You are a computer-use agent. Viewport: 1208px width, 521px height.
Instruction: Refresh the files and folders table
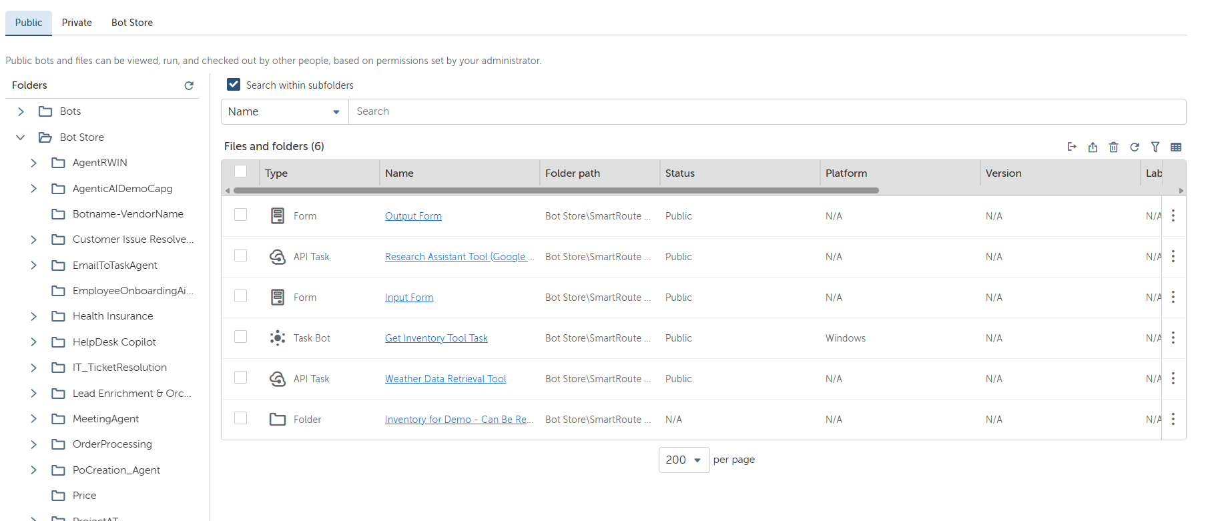pos(1134,147)
